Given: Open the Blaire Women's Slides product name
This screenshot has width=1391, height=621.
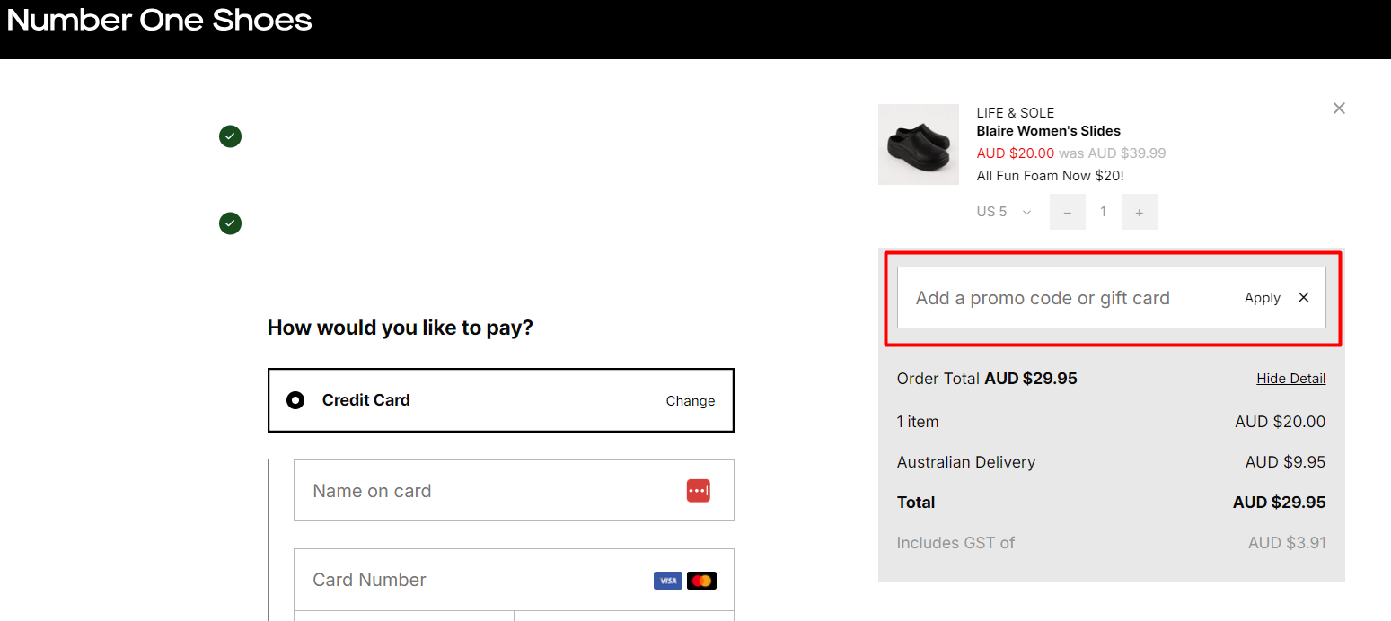Looking at the screenshot, I should coord(1048,131).
